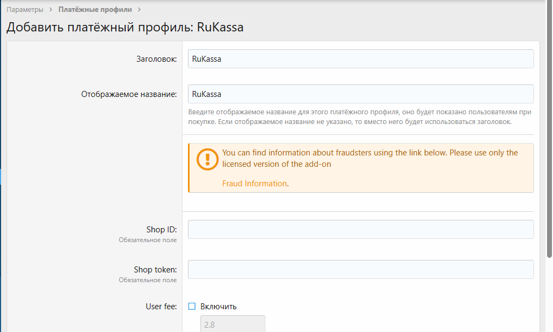Click the chevron after Параметры breadcrumb
This screenshot has width=553, height=332.
coord(51,10)
